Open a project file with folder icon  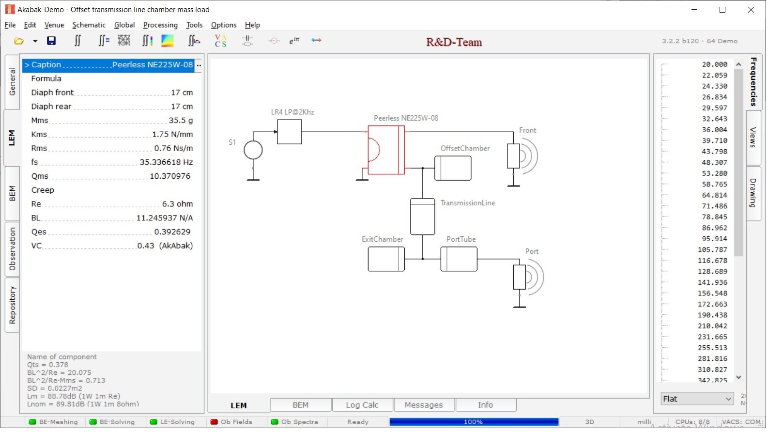[19, 41]
